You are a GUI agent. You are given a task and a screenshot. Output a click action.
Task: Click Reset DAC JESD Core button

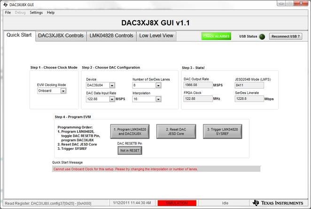click(x=176, y=132)
